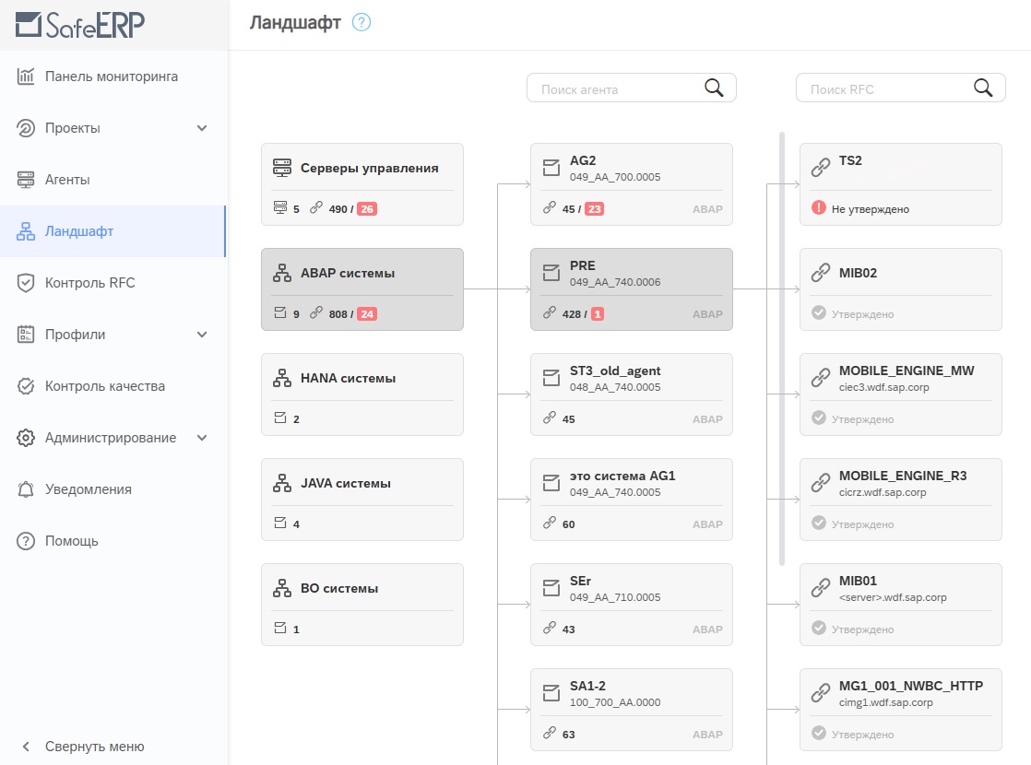Go to Контроль RFC section
The width and height of the screenshot is (1031, 765).
point(89,283)
